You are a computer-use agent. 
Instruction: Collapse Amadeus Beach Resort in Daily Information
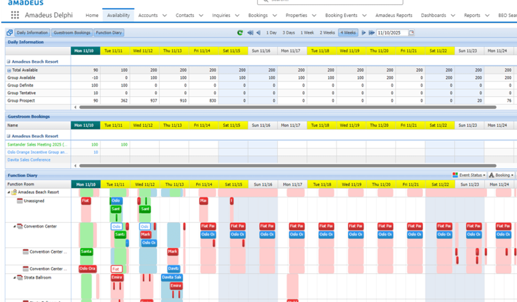click(9, 62)
